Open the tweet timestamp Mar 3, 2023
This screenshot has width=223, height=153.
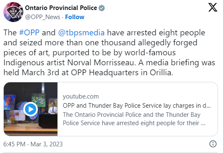[x=47, y=144]
